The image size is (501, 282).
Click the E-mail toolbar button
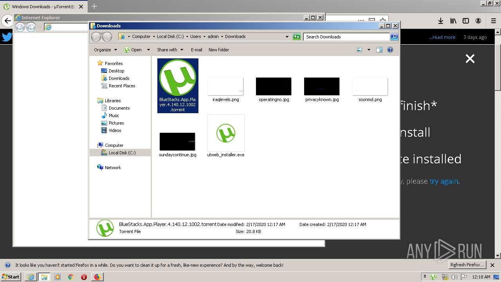(x=196, y=50)
